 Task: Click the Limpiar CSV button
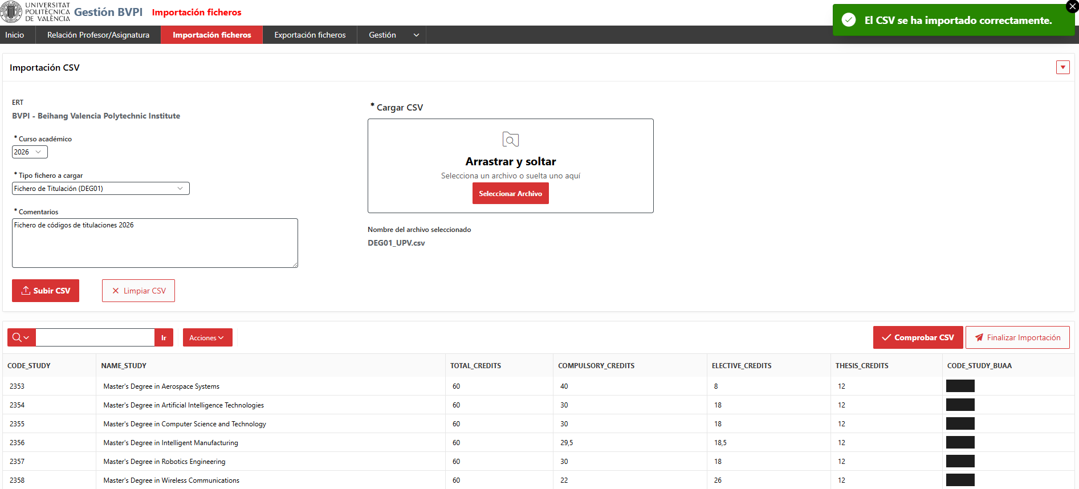coord(139,291)
